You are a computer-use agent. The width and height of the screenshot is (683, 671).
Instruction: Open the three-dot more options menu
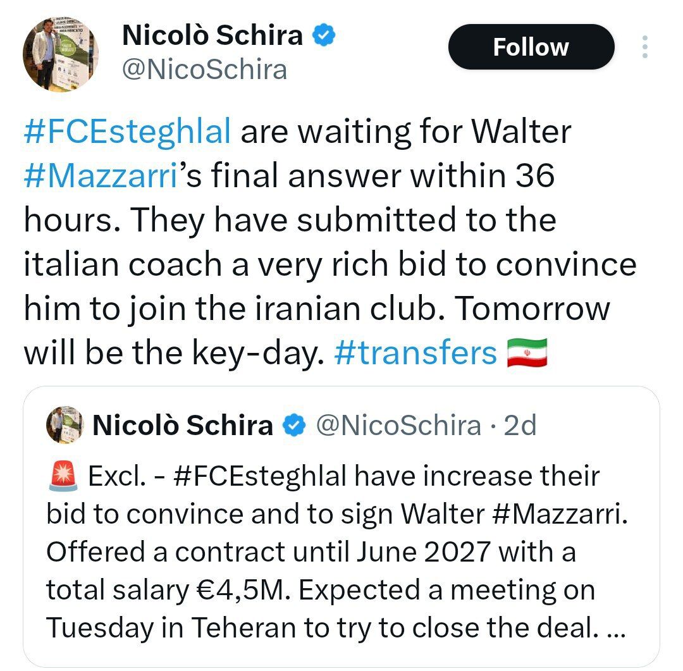(x=644, y=47)
